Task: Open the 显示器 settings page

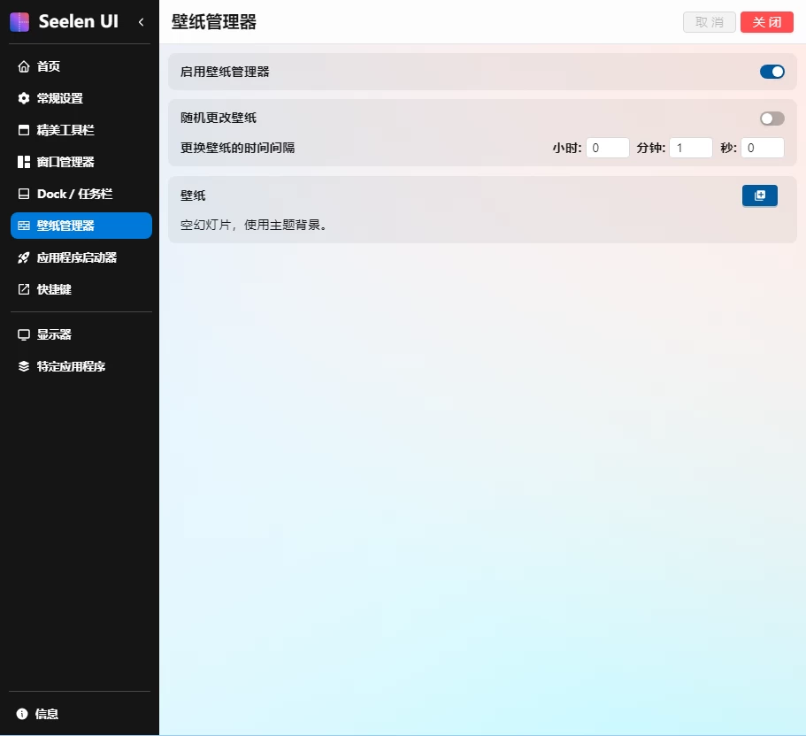Action: (54, 334)
